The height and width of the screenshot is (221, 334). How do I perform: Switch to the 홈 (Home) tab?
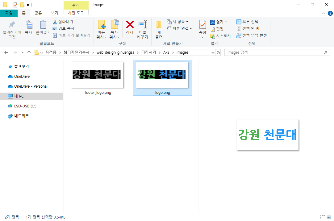[24, 13]
